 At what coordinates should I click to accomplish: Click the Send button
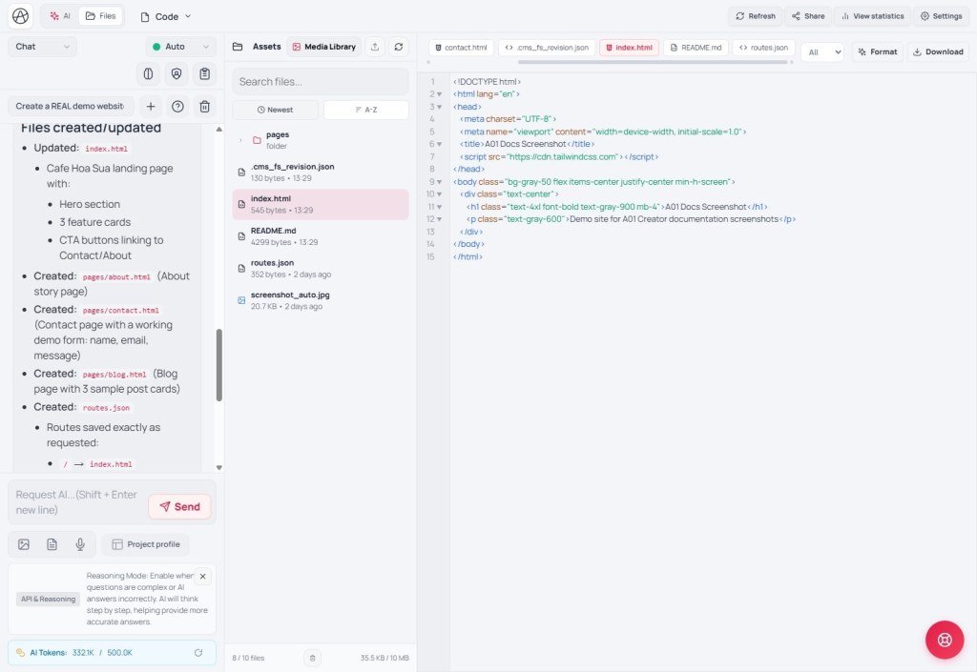(179, 506)
